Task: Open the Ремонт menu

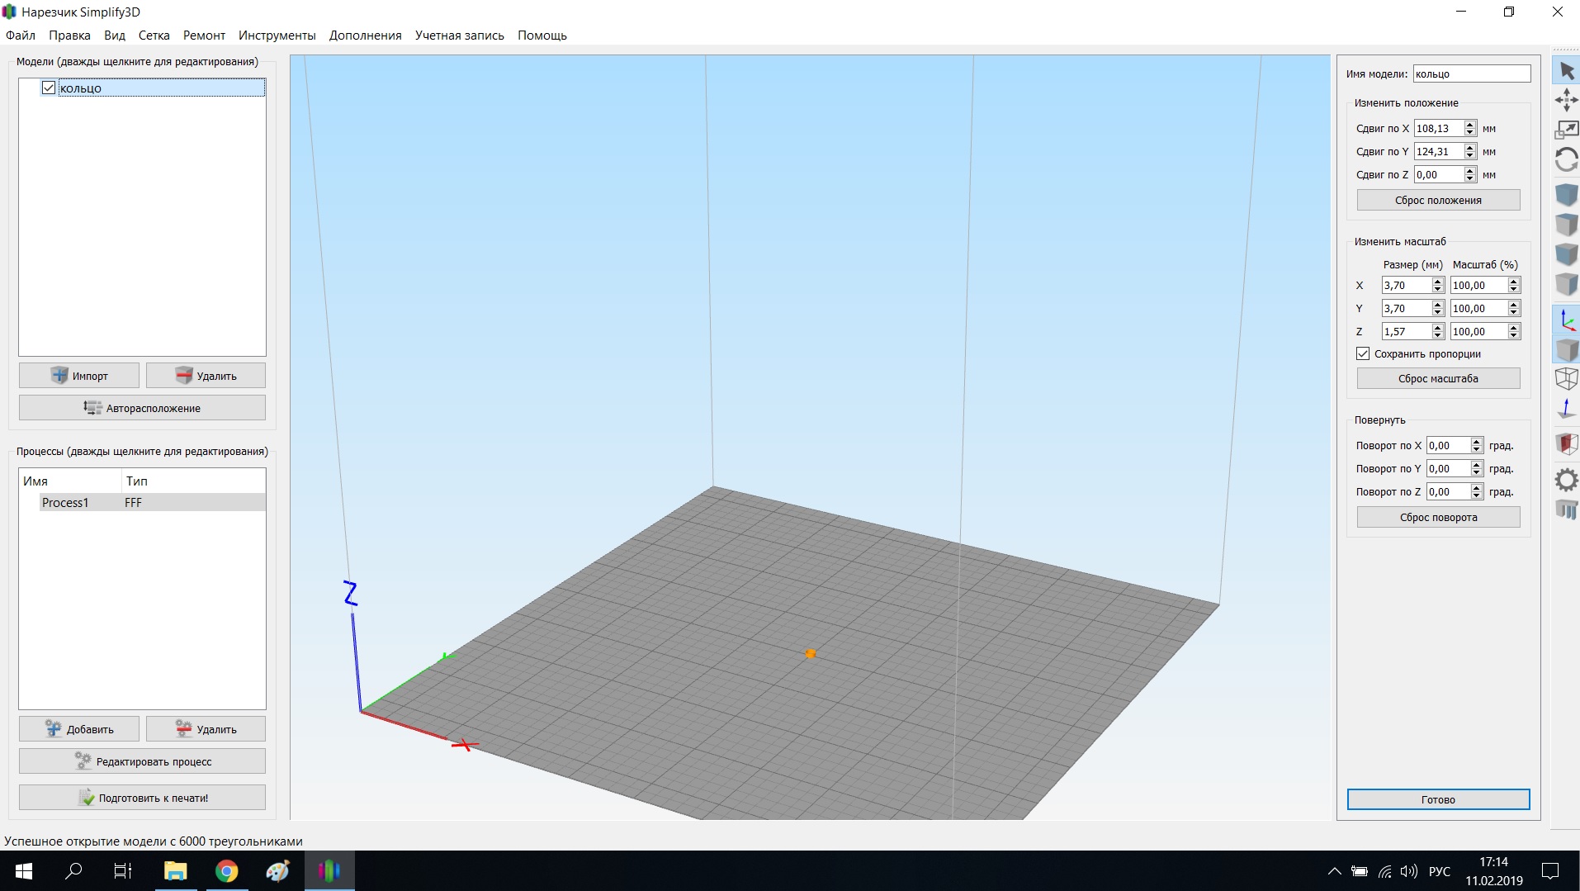Action: click(x=204, y=36)
